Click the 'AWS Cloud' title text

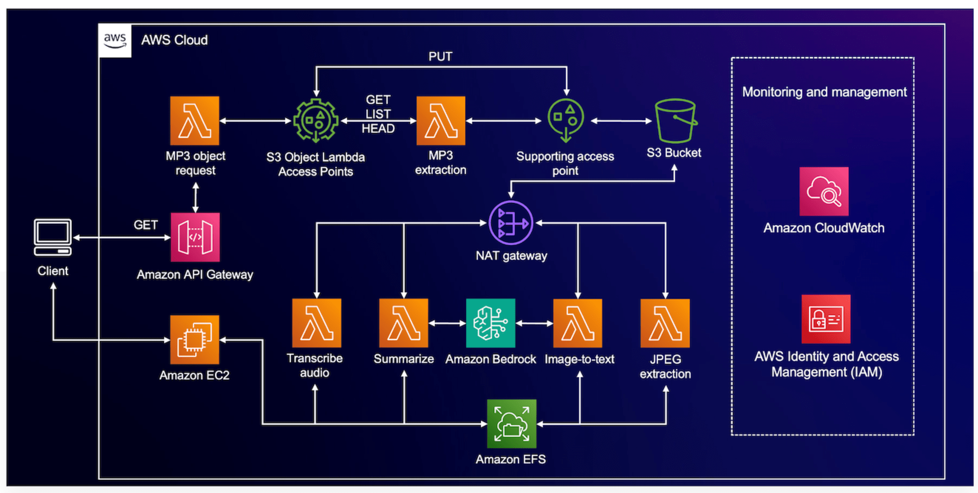tap(175, 40)
